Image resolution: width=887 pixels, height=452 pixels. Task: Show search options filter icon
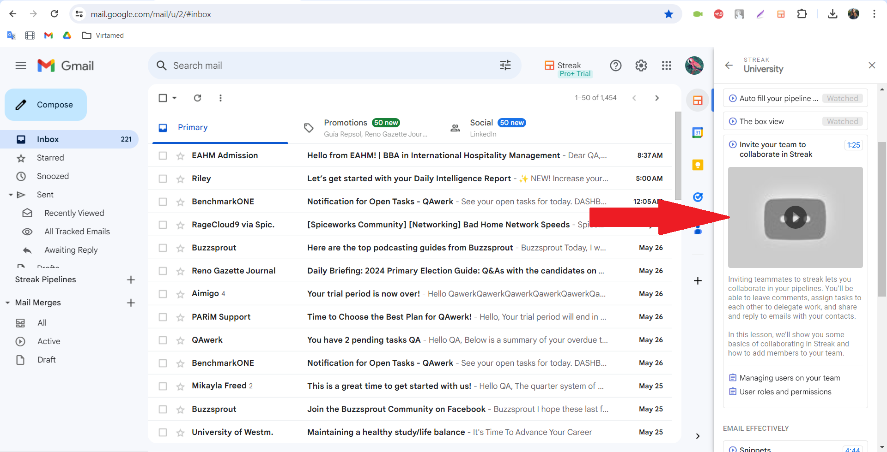click(x=505, y=65)
